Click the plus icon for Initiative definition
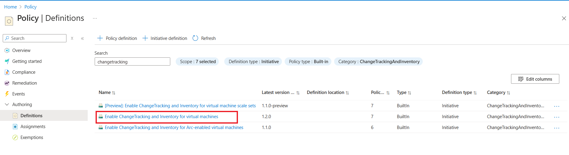Image resolution: width=569 pixels, height=155 pixels. coord(145,38)
